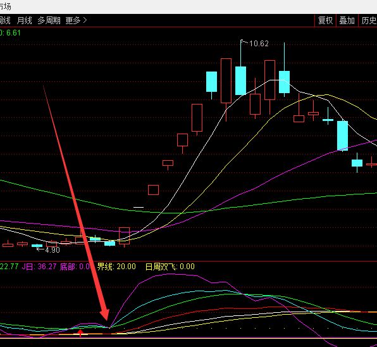Click the 叠加 overlay button
The height and width of the screenshot is (347, 377).
(x=347, y=20)
